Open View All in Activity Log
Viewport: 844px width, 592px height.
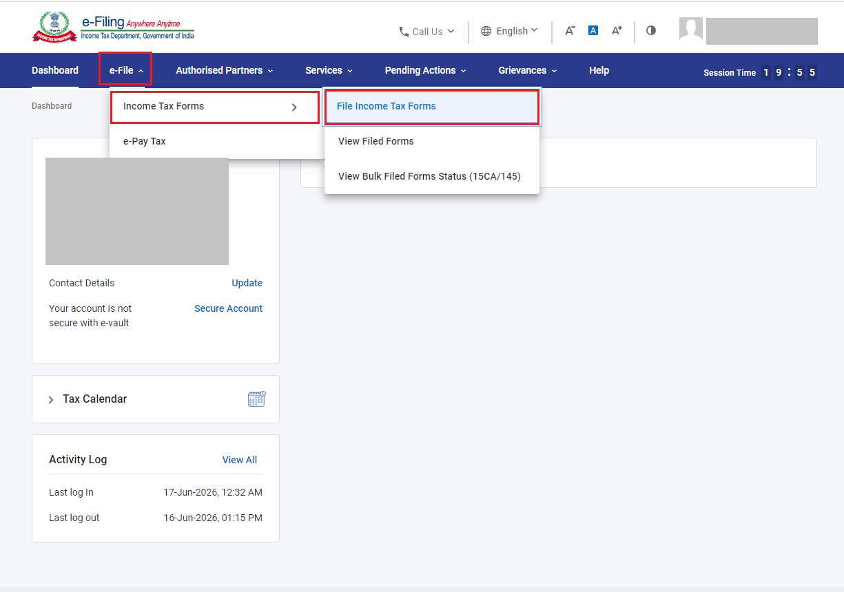[x=240, y=460]
